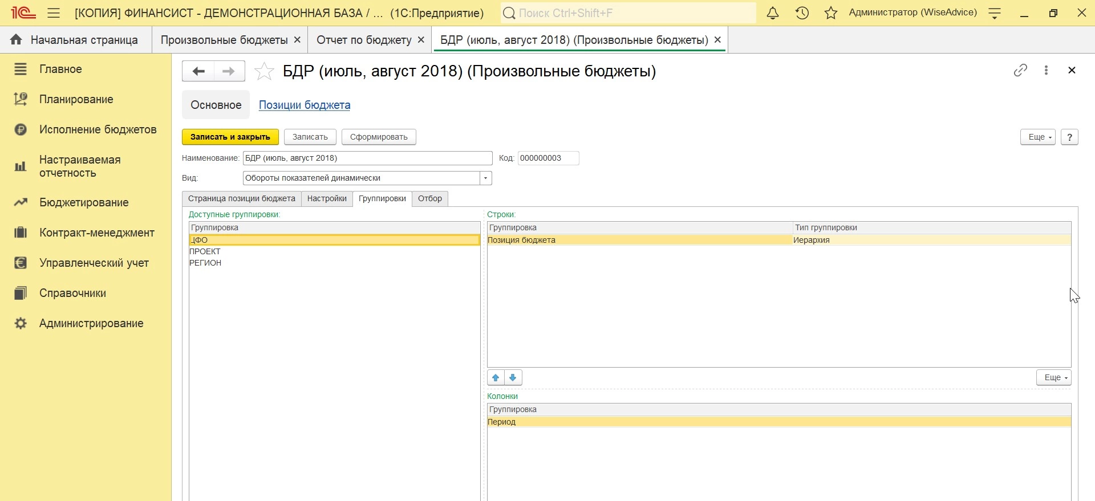Switch to the Отбор tab
The height and width of the screenshot is (501, 1095).
[x=430, y=199]
